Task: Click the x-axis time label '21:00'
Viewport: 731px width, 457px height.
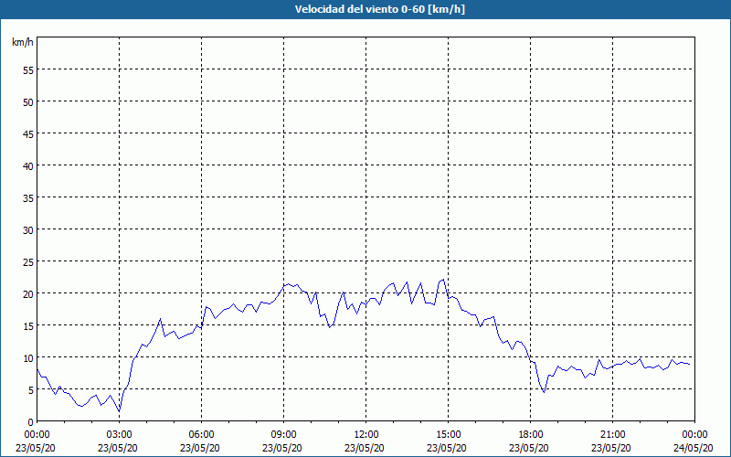Action: [612, 435]
